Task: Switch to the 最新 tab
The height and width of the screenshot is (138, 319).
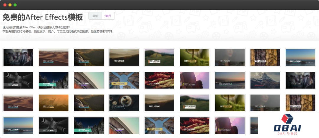Action: point(95,16)
